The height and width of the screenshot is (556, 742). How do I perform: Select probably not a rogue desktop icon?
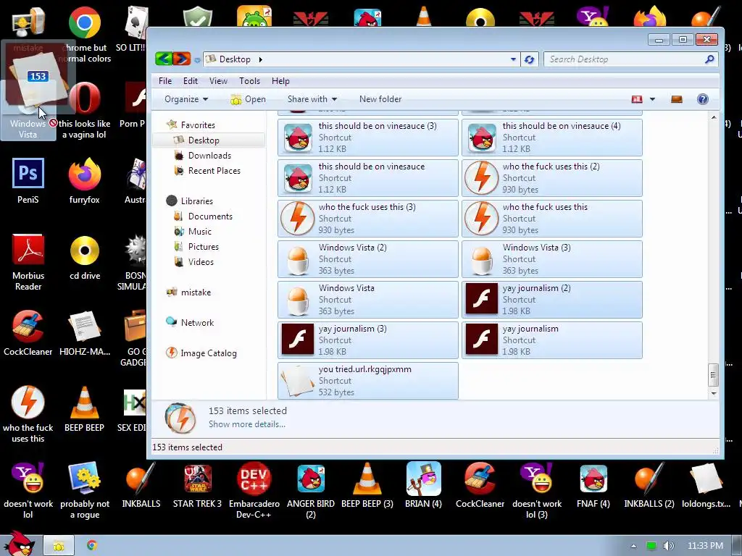[85, 490]
